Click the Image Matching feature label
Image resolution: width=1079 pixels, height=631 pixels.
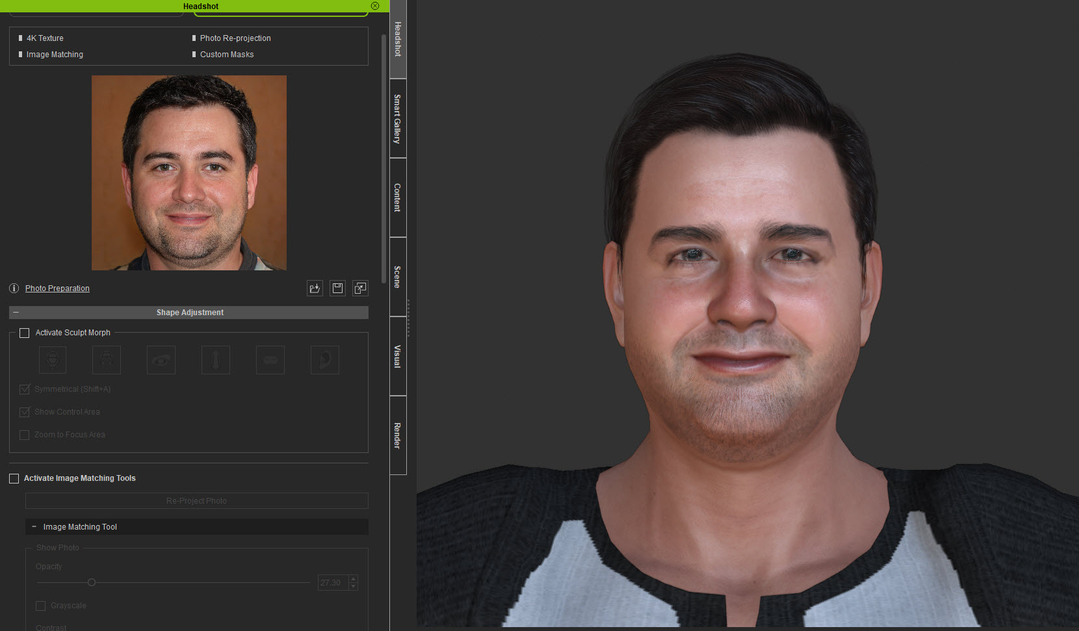[55, 55]
